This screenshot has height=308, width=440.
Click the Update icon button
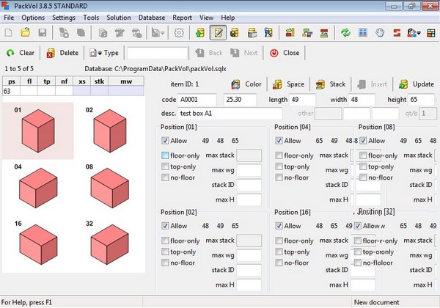tap(416, 84)
